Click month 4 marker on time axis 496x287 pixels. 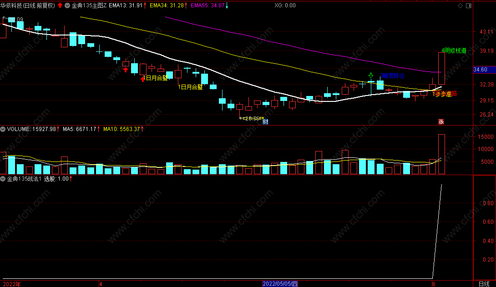coord(101,284)
